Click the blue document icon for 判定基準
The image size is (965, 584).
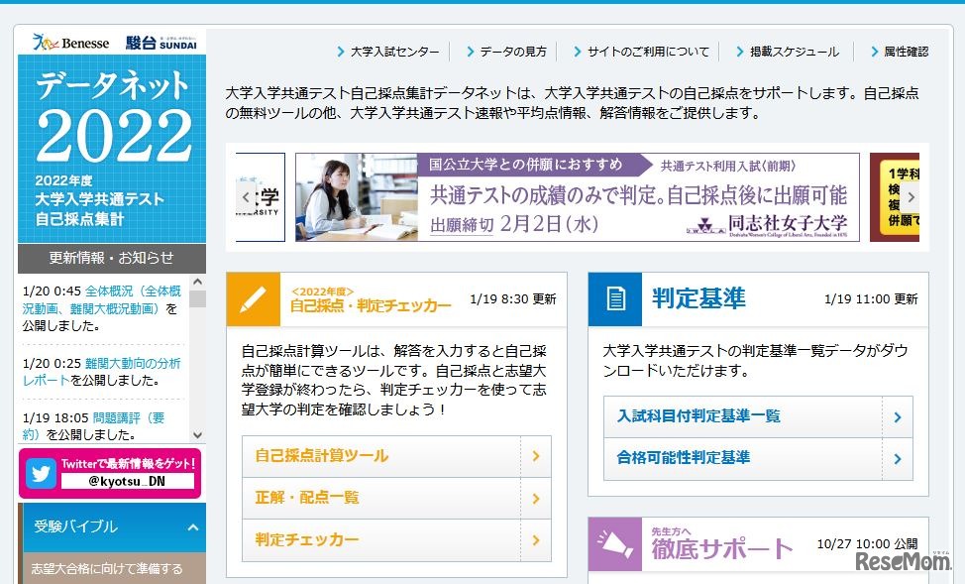(x=615, y=299)
